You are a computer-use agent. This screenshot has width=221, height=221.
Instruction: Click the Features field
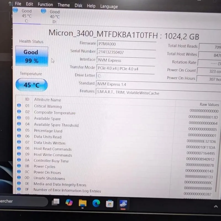[x=158, y=93]
